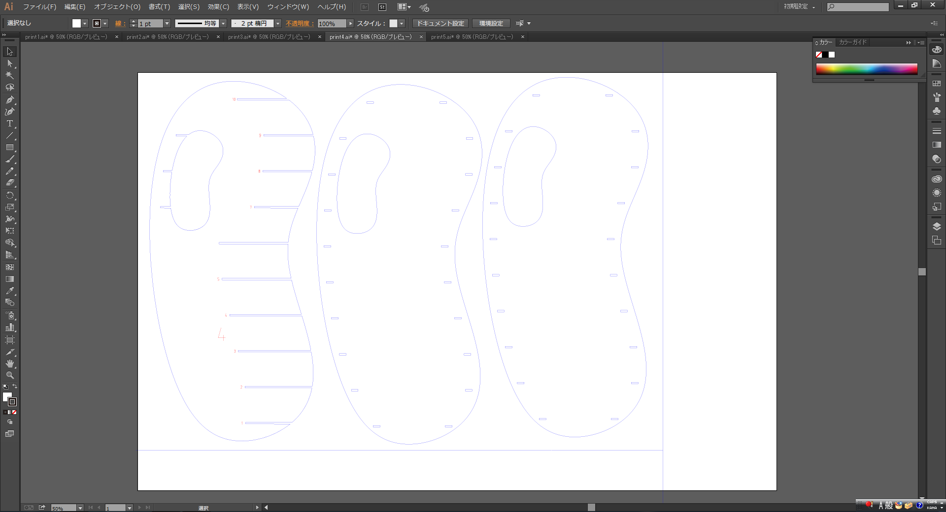Screen dimensions: 946x512
Task: Select the Pencil tool
Action: pyautogui.click(x=10, y=171)
